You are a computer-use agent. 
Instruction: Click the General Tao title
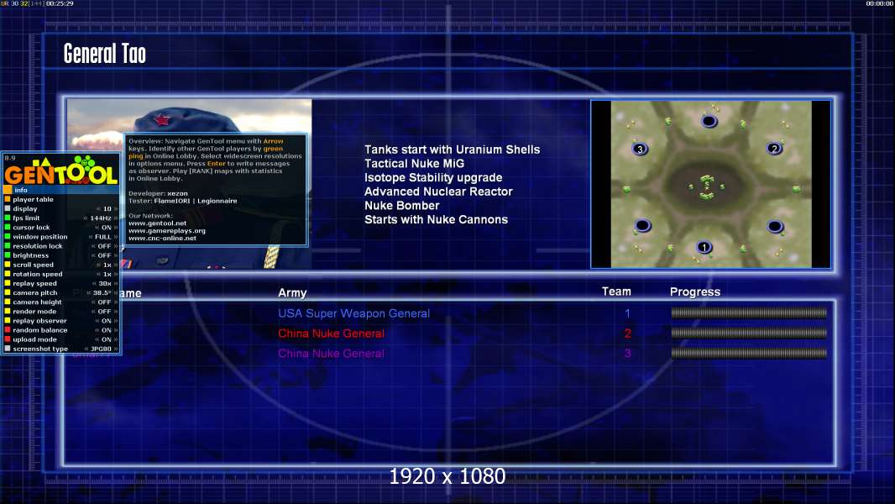104,55
